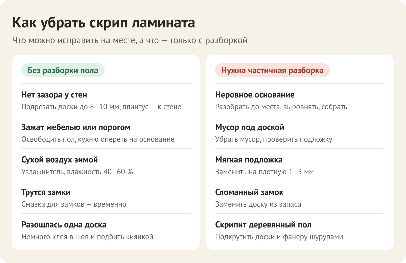This screenshot has height=263, width=406.
Task: Click 'Увлажнитель, влажность 40–60 %' text
Action: [x=77, y=172]
